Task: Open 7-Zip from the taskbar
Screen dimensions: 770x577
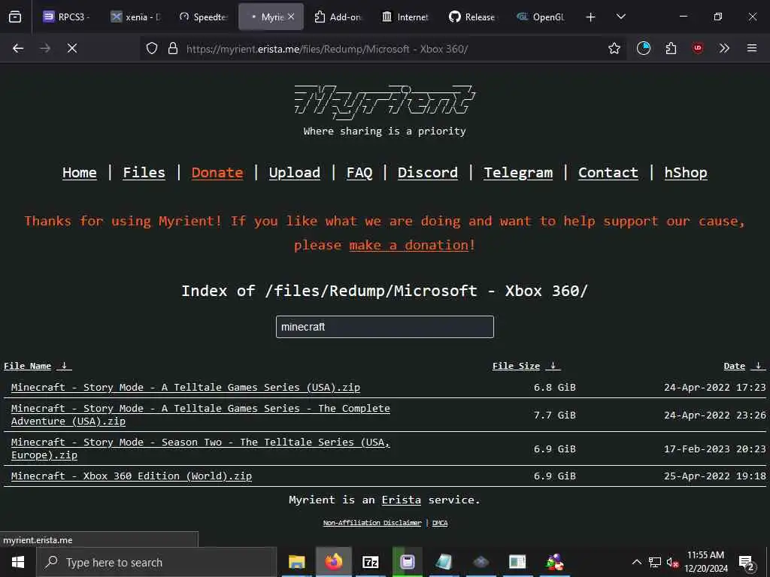Action: [370, 562]
